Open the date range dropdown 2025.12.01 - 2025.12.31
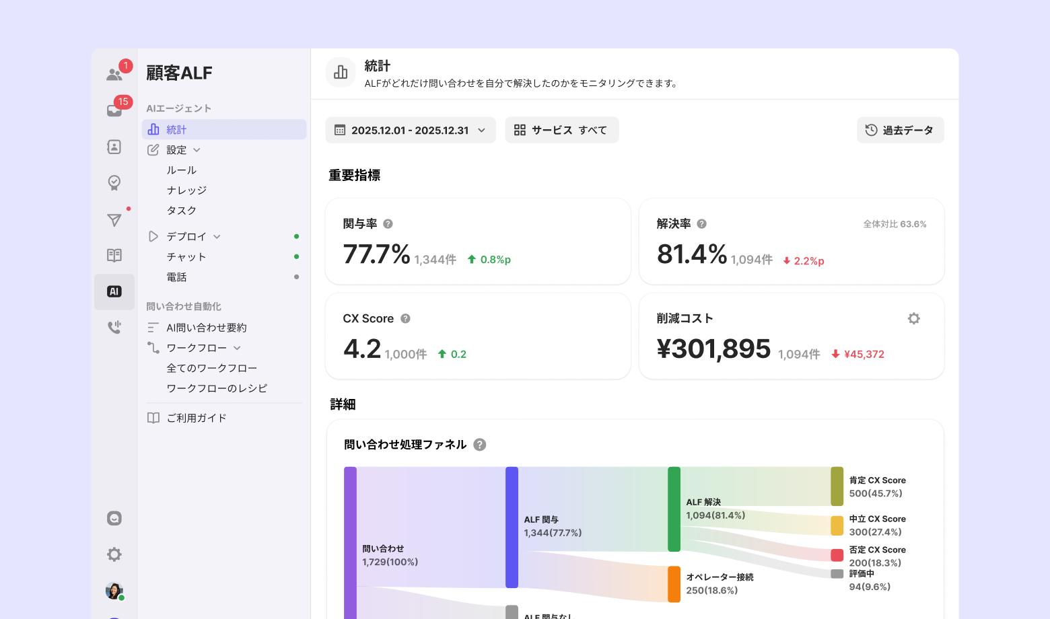The image size is (1050, 619). click(410, 130)
